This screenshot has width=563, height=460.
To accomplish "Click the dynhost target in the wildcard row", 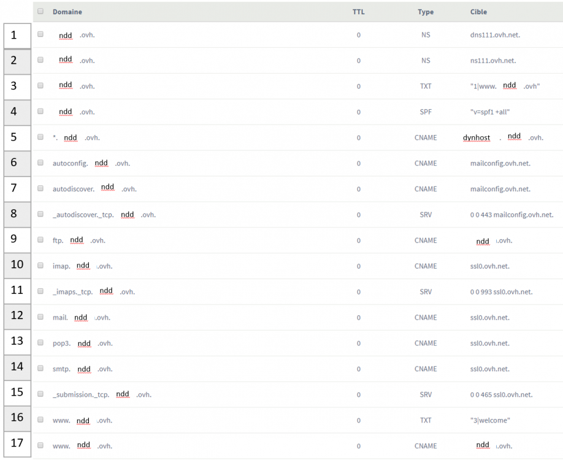I will point(477,138).
